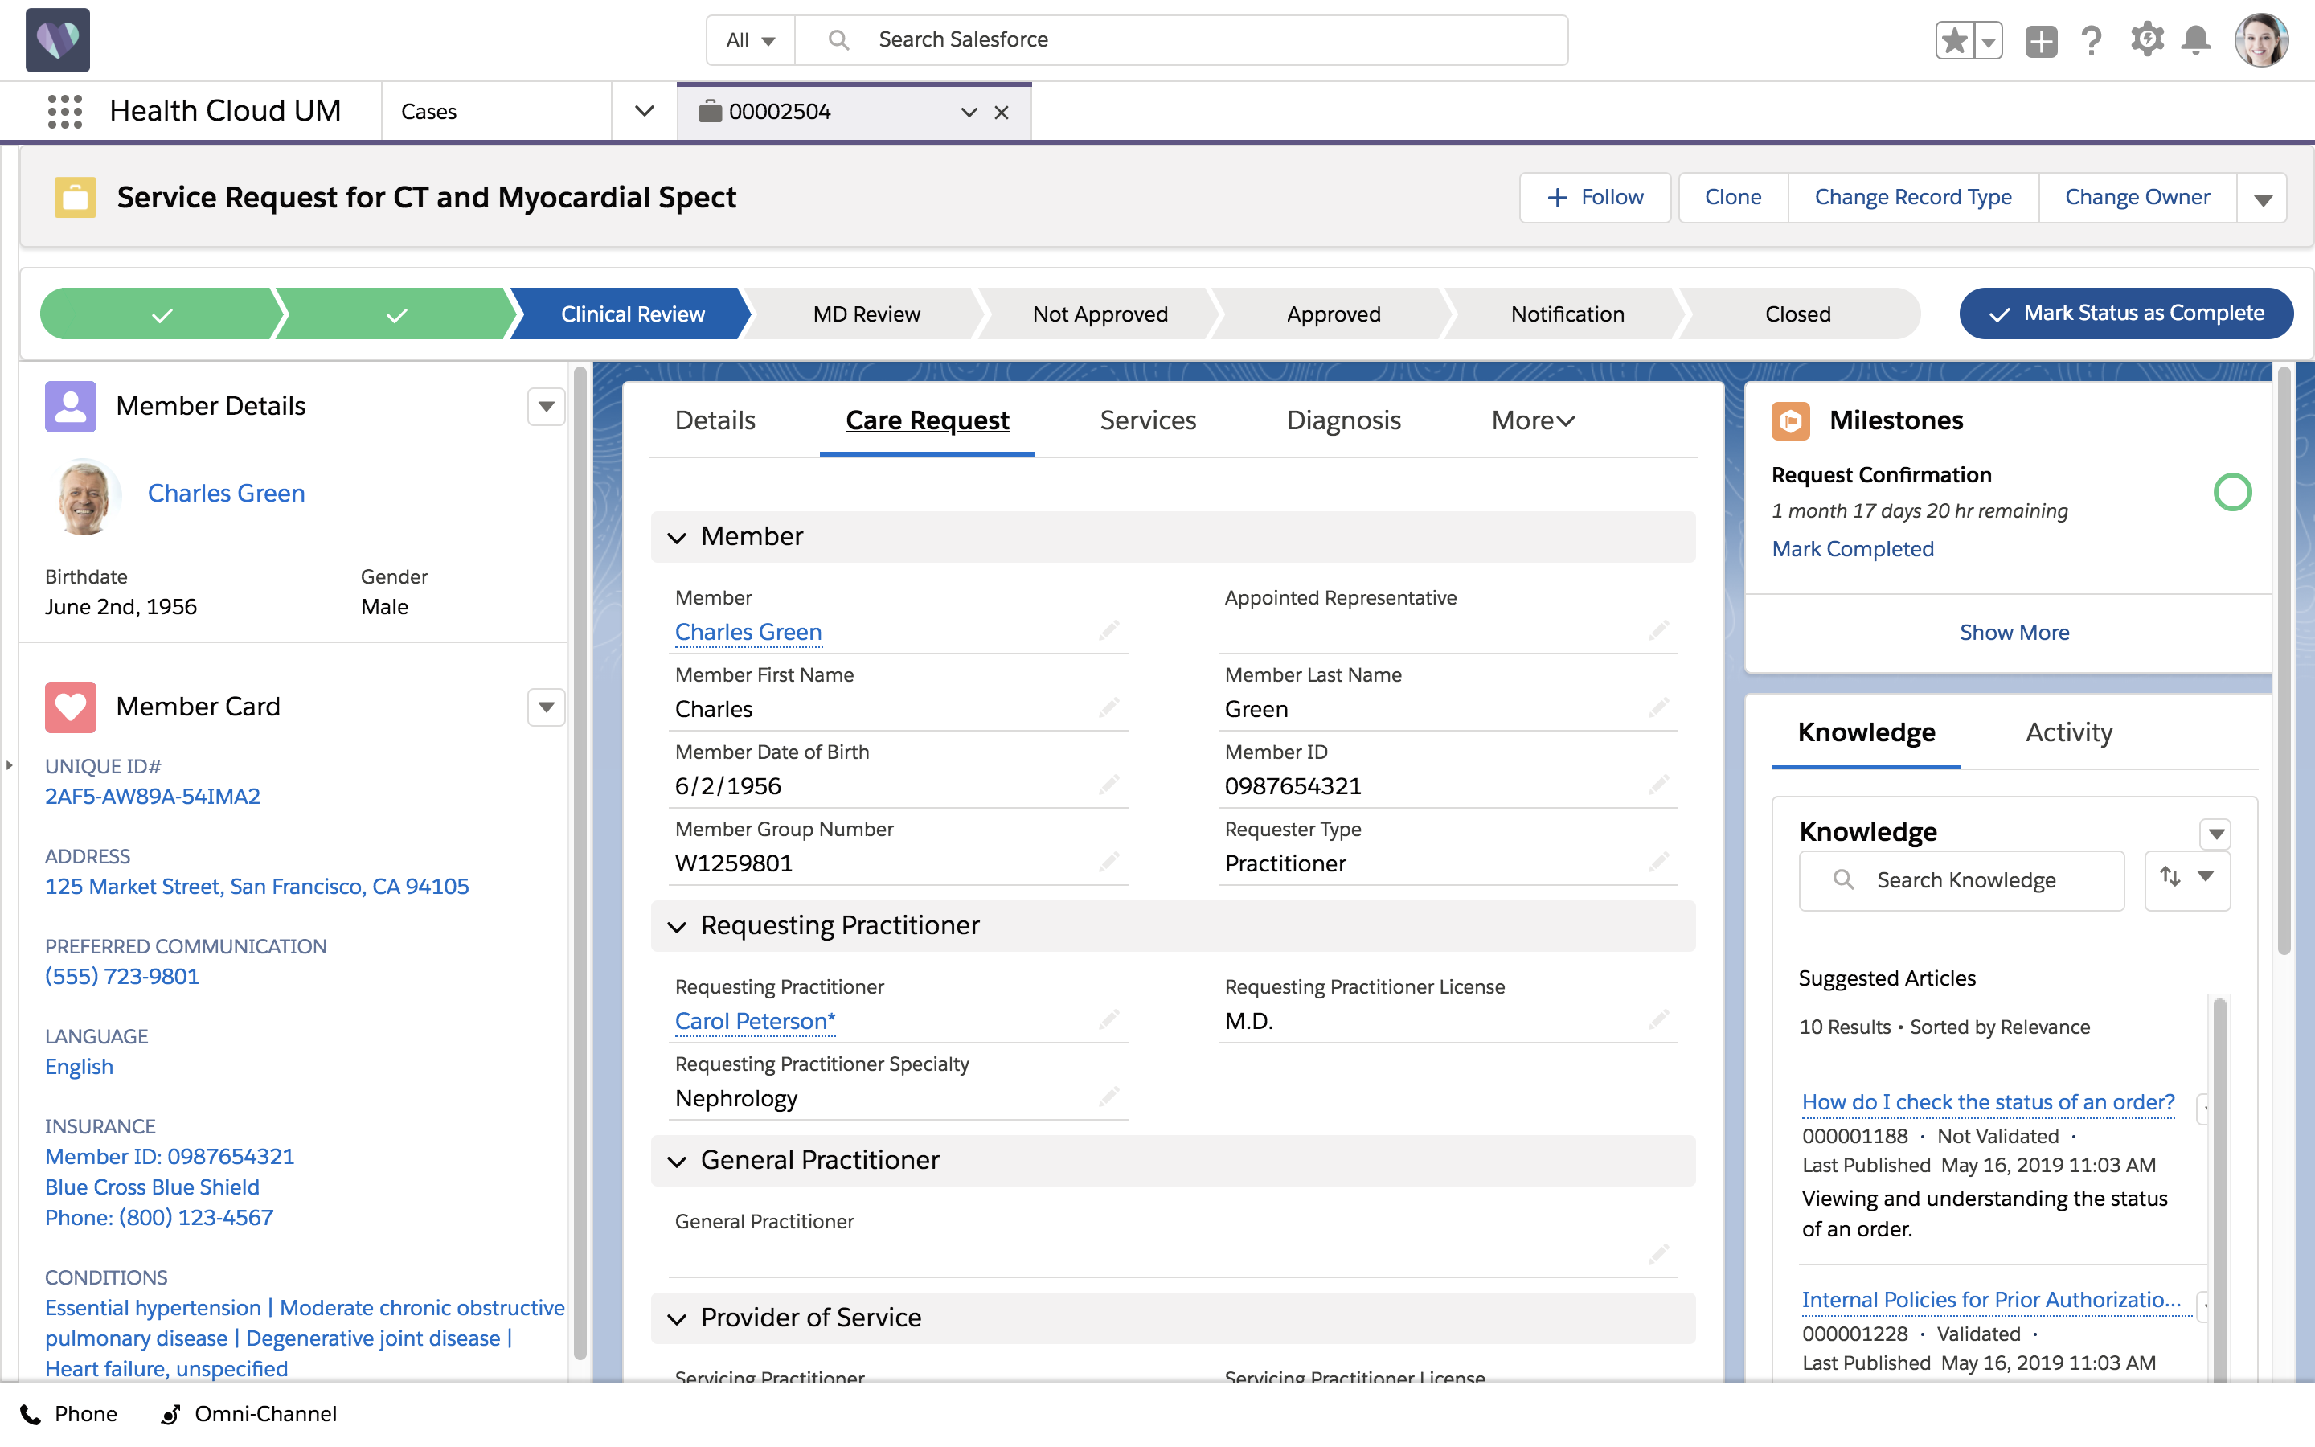The image size is (2315, 1447).
Task: Collapse Provider of Service section
Action: (x=676, y=1318)
